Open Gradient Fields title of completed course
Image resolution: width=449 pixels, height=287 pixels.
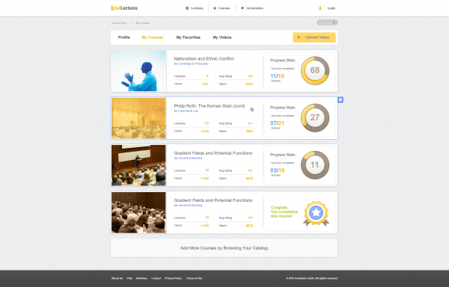click(x=213, y=200)
